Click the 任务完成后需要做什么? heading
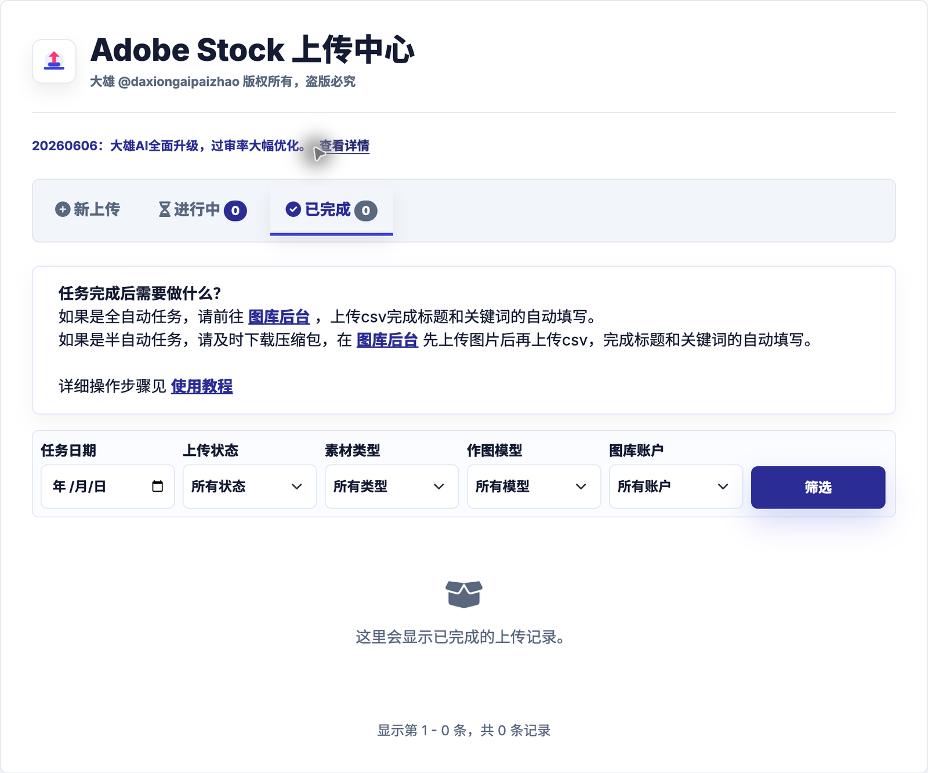 click(x=140, y=293)
